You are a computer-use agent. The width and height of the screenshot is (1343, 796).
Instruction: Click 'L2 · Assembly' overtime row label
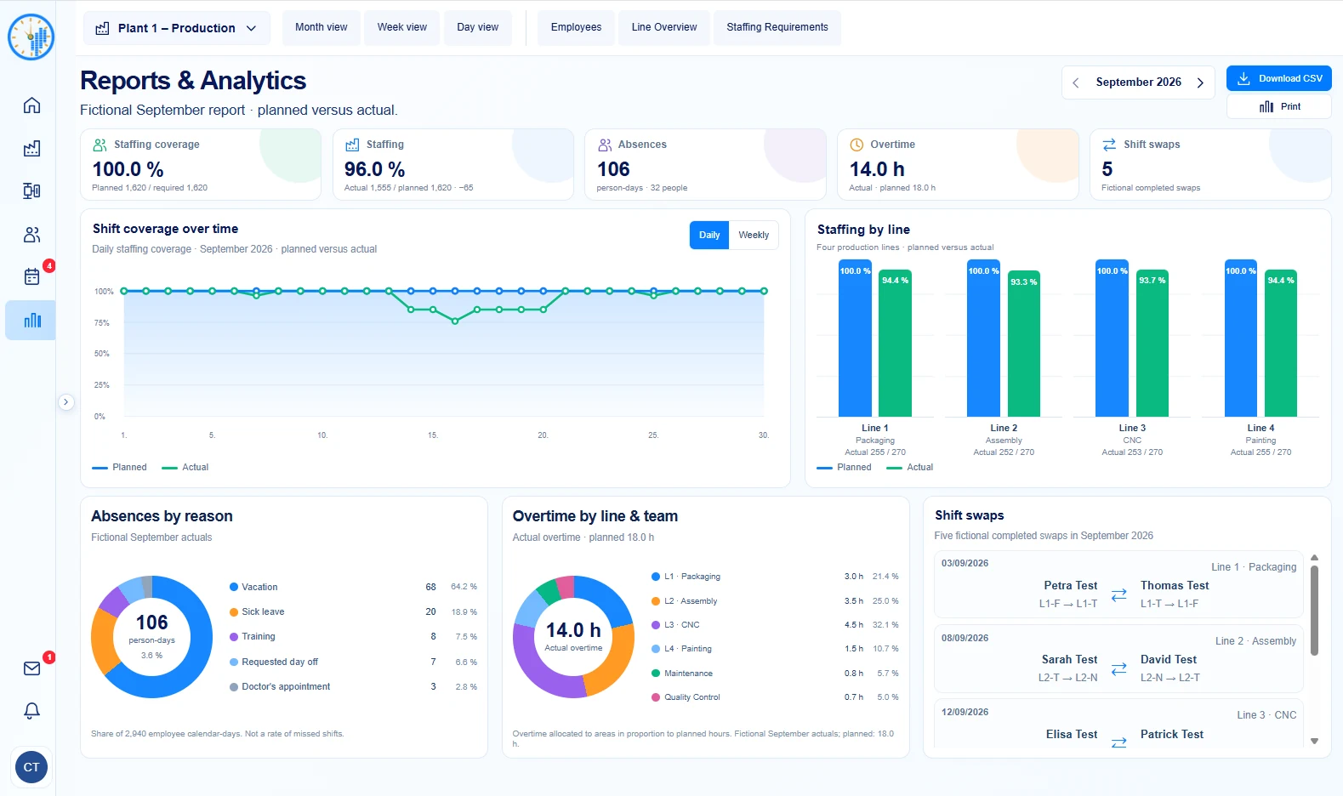691,601
